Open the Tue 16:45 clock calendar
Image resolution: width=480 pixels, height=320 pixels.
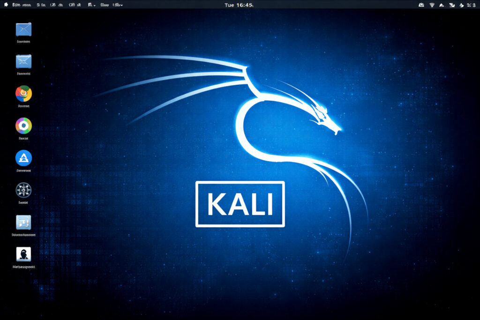click(x=239, y=5)
